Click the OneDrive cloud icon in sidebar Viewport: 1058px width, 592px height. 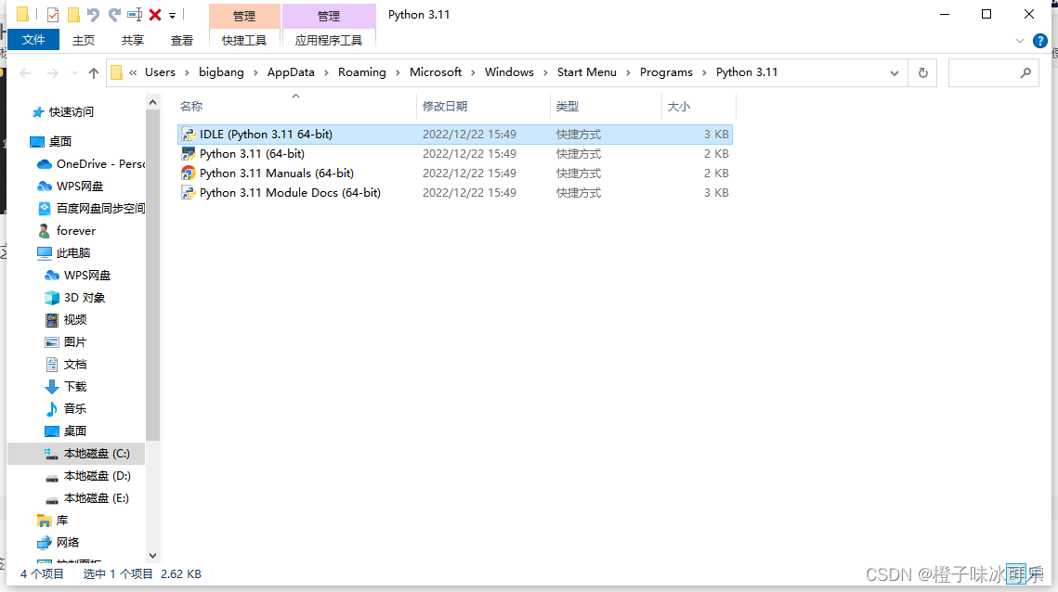(45, 164)
